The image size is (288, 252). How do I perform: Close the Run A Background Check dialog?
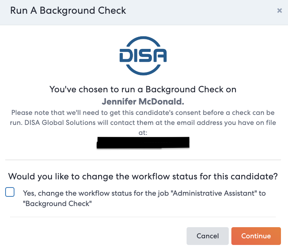coord(279,11)
